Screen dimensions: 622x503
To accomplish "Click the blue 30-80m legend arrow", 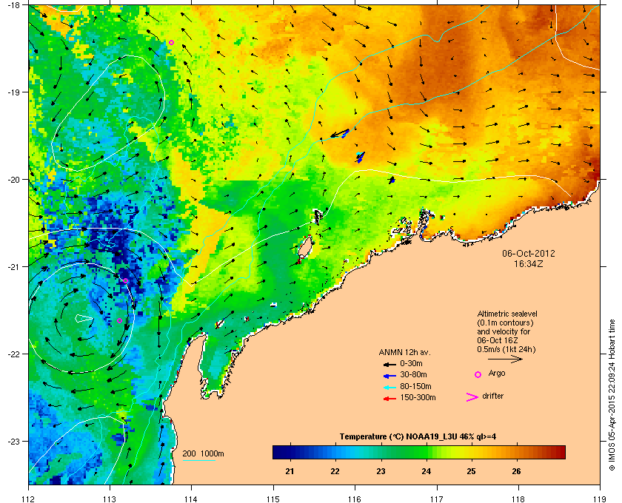I will pos(389,376).
